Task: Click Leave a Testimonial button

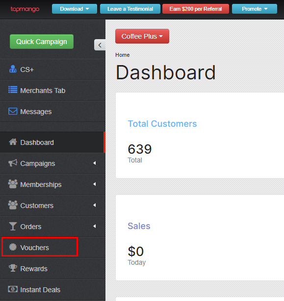Action: click(130, 9)
